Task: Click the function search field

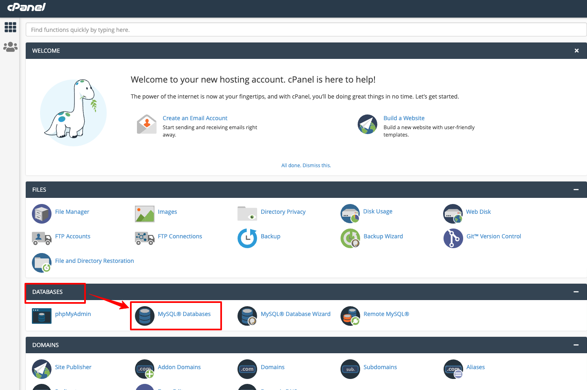Action: pos(306,29)
